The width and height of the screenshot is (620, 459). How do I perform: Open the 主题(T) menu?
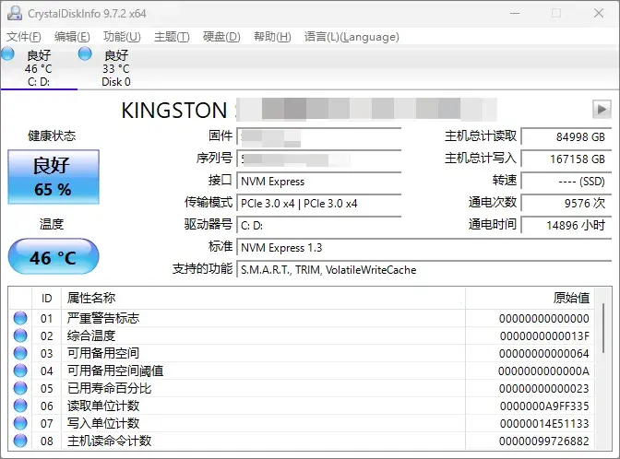[x=172, y=37]
